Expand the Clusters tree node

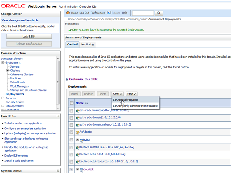pyautogui.click(x=7, y=71)
